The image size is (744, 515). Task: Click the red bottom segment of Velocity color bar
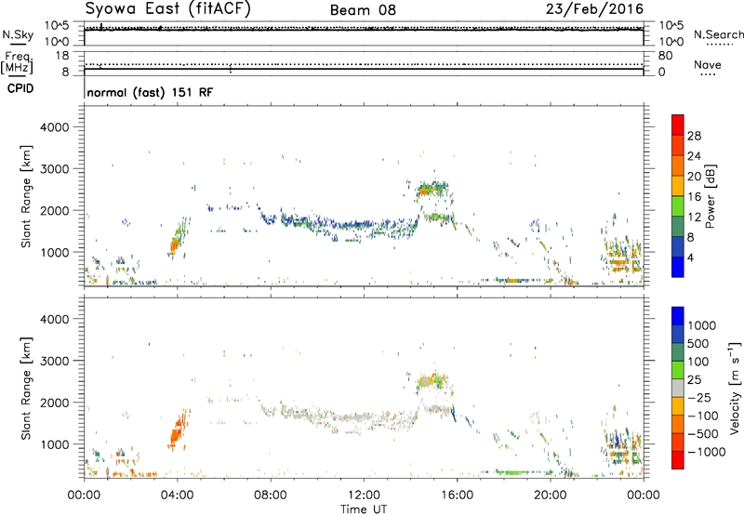click(678, 460)
